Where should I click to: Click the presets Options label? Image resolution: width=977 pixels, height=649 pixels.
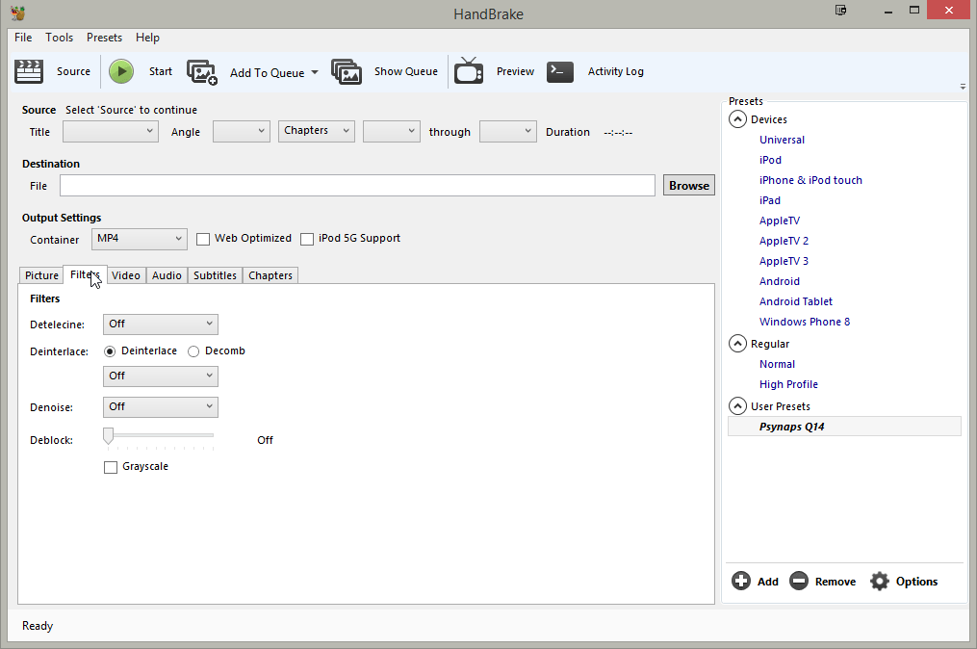(916, 582)
